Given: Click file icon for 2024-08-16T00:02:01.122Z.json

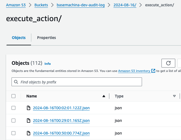Looking at the screenshot, I should (28, 108).
